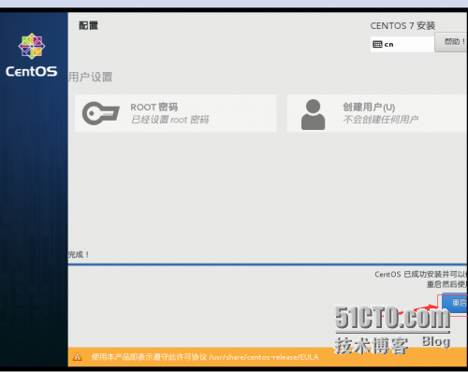Click the EULA license notice text

pyautogui.click(x=205, y=357)
